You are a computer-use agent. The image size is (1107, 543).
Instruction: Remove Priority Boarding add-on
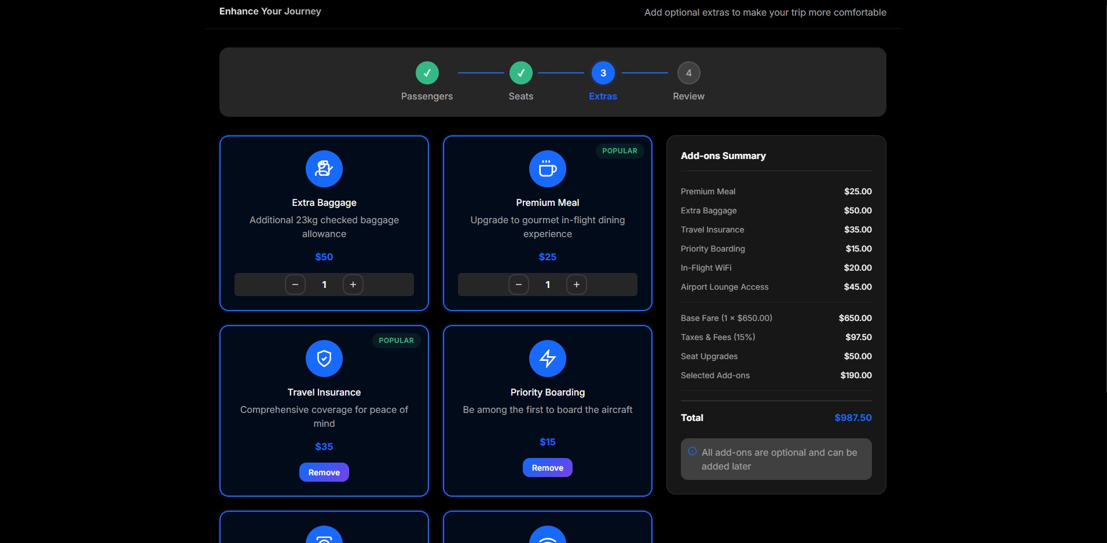click(547, 468)
